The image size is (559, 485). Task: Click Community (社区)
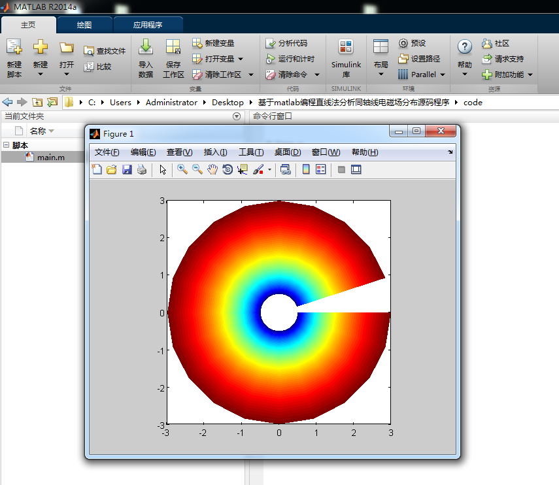pyautogui.click(x=496, y=44)
